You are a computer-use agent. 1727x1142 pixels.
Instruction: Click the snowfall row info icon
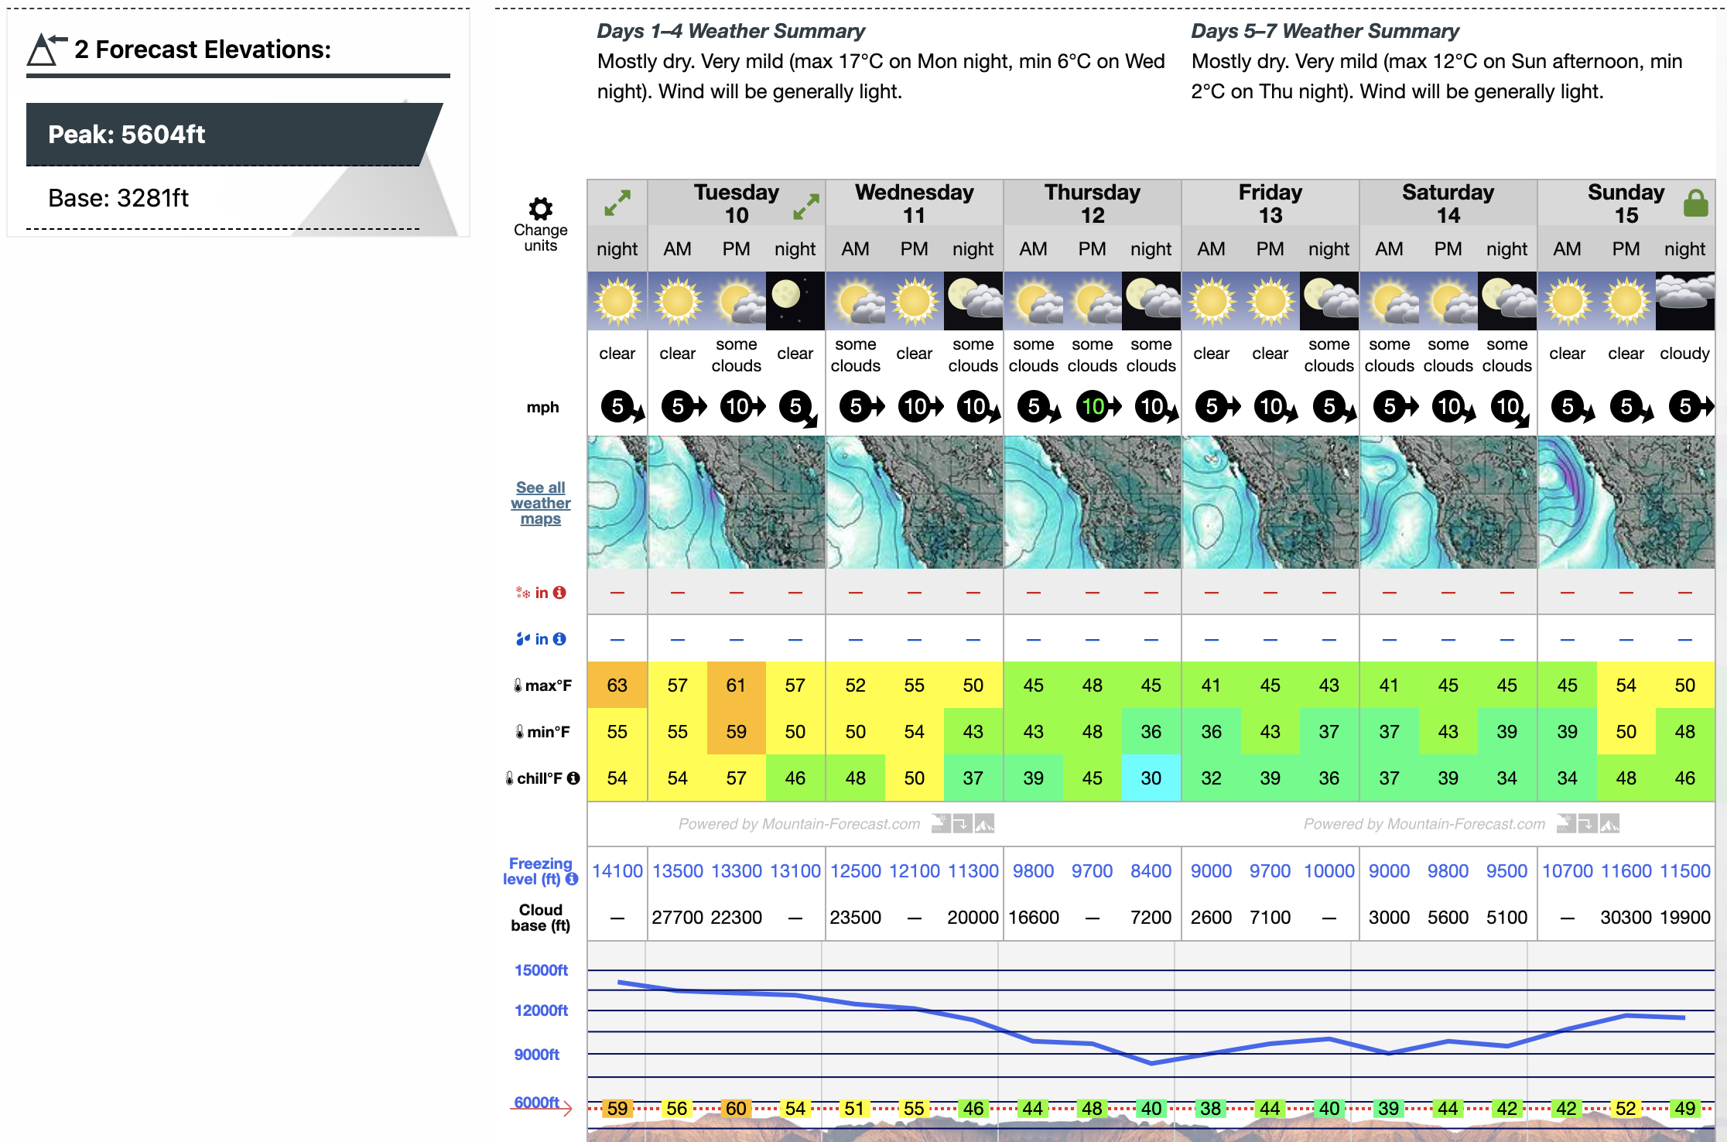pyautogui.click(x=560, y=592)
